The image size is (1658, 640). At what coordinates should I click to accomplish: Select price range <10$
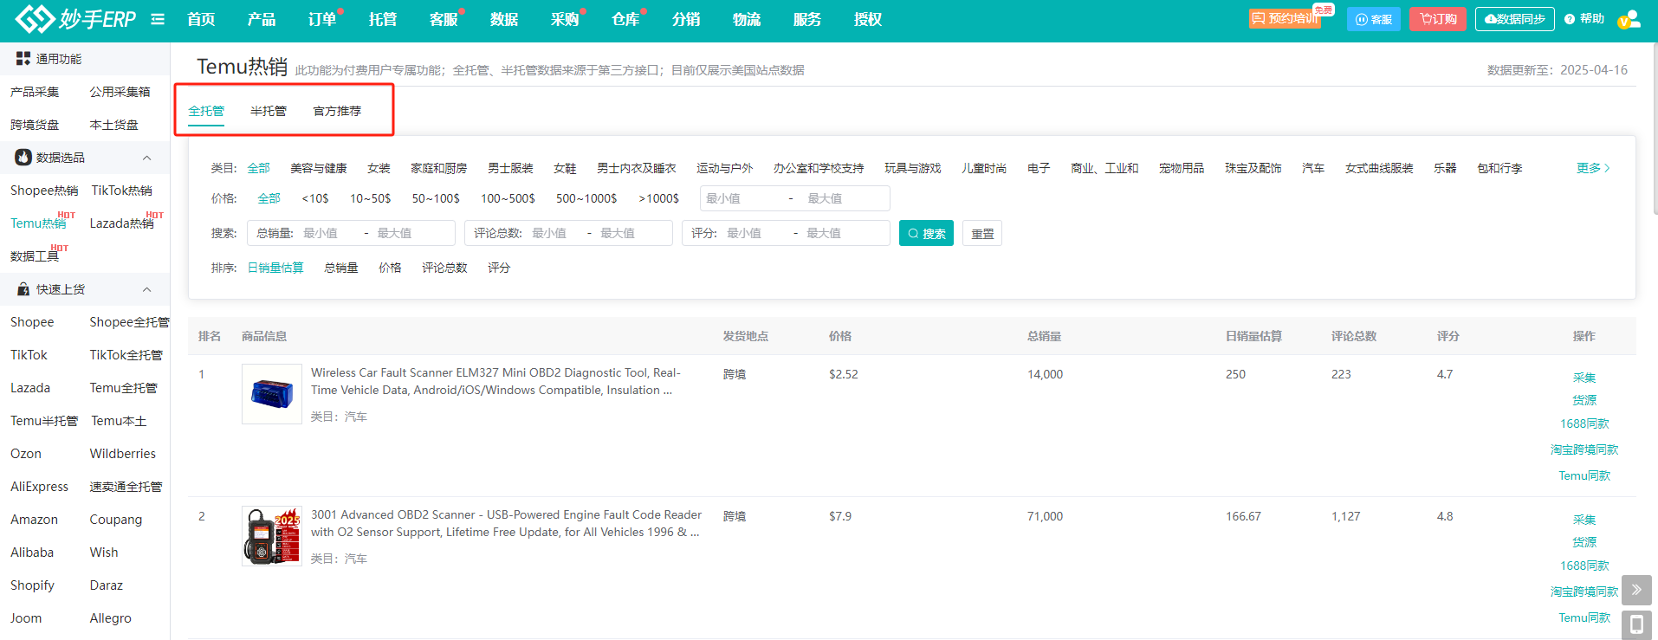point(315,198)
